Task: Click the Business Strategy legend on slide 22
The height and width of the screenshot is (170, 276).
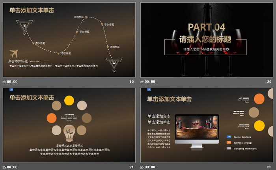Action: pyautogui.click(x=243, y=143)
